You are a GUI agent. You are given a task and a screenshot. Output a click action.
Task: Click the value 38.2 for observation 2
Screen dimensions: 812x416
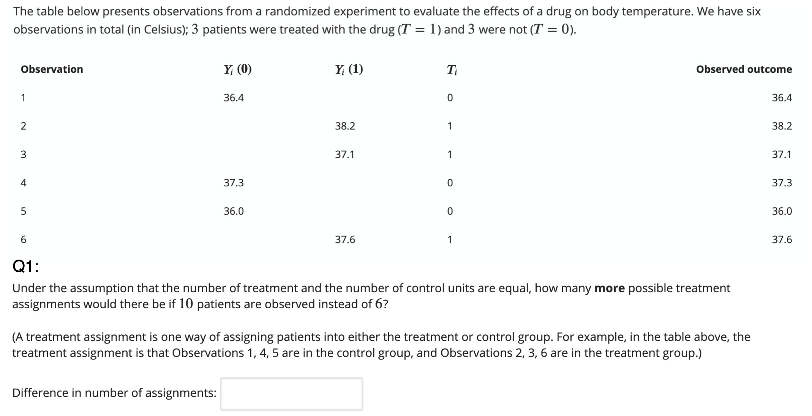click(x=345, y=126)
